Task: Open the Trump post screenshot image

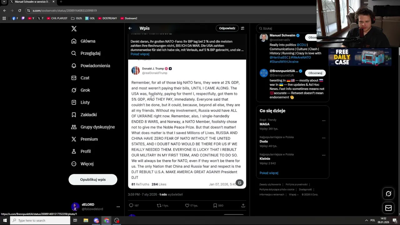Action: pos(187,124)
